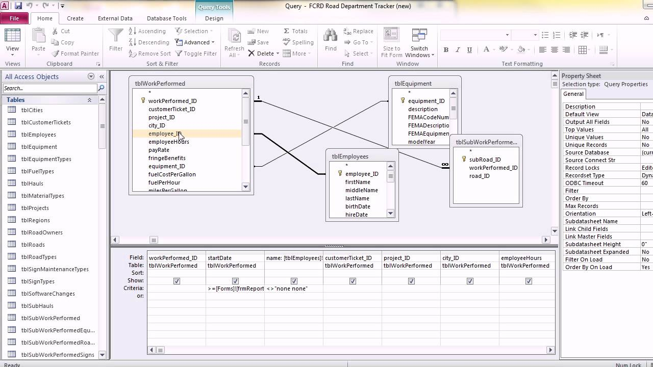The height and width of the screenshot is (367, 653).
Task: Click the Cut command
Action: (x=61, y=31)
